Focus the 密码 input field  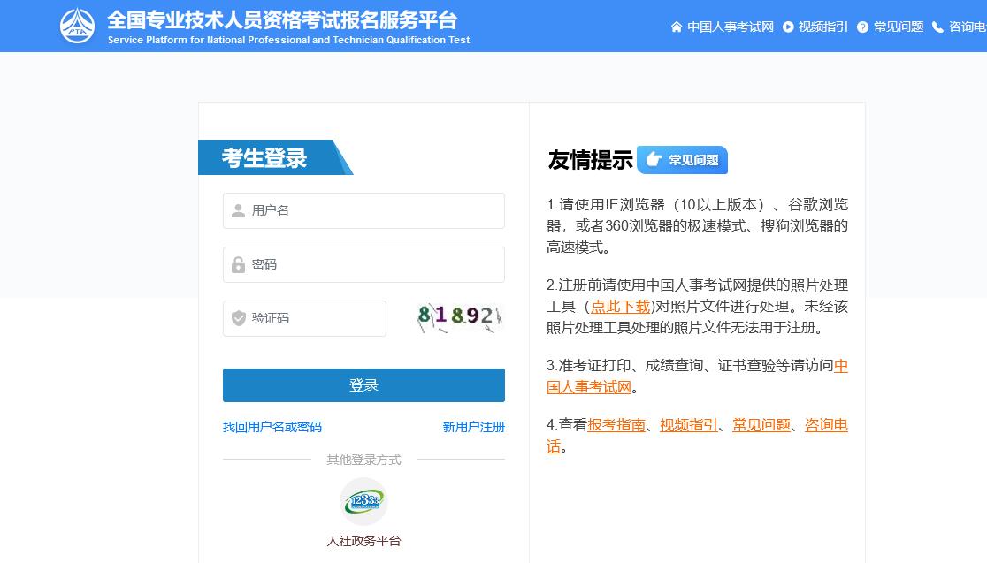click(363, 265)
